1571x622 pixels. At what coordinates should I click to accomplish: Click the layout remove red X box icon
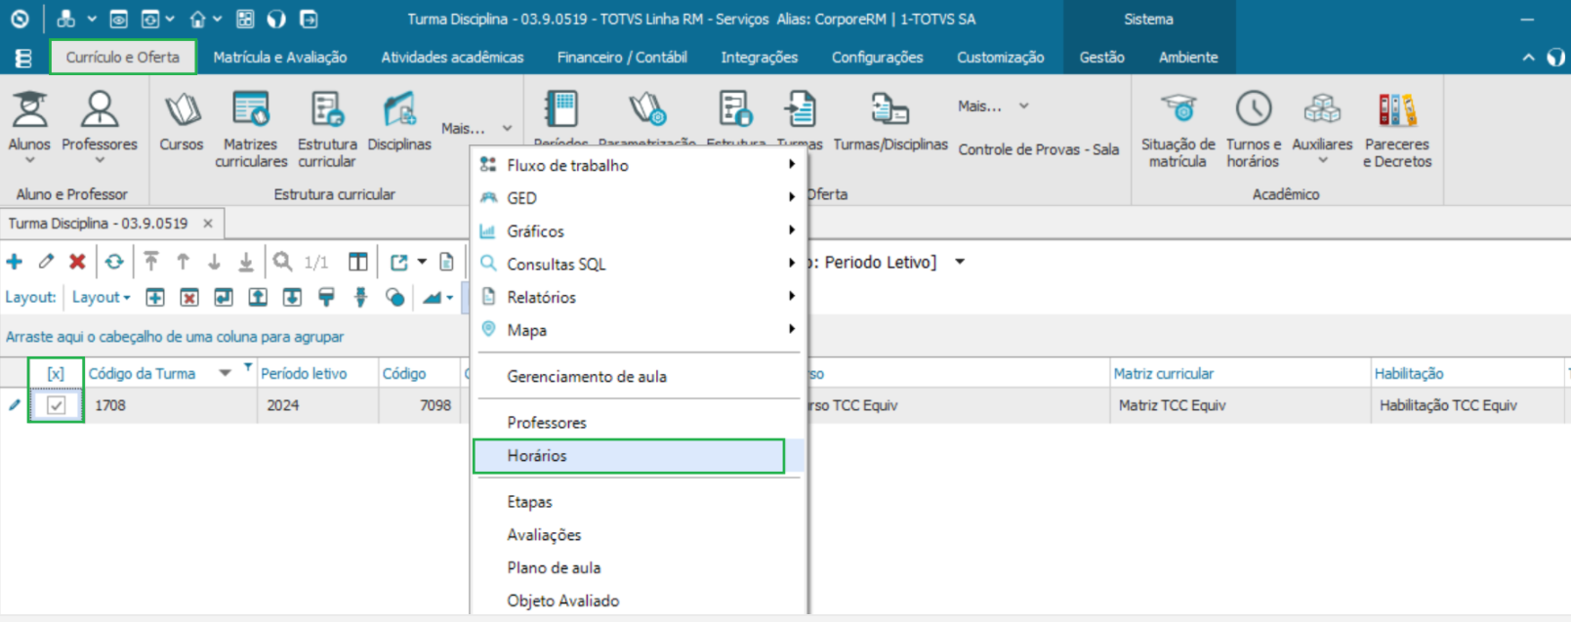[189, 297]
